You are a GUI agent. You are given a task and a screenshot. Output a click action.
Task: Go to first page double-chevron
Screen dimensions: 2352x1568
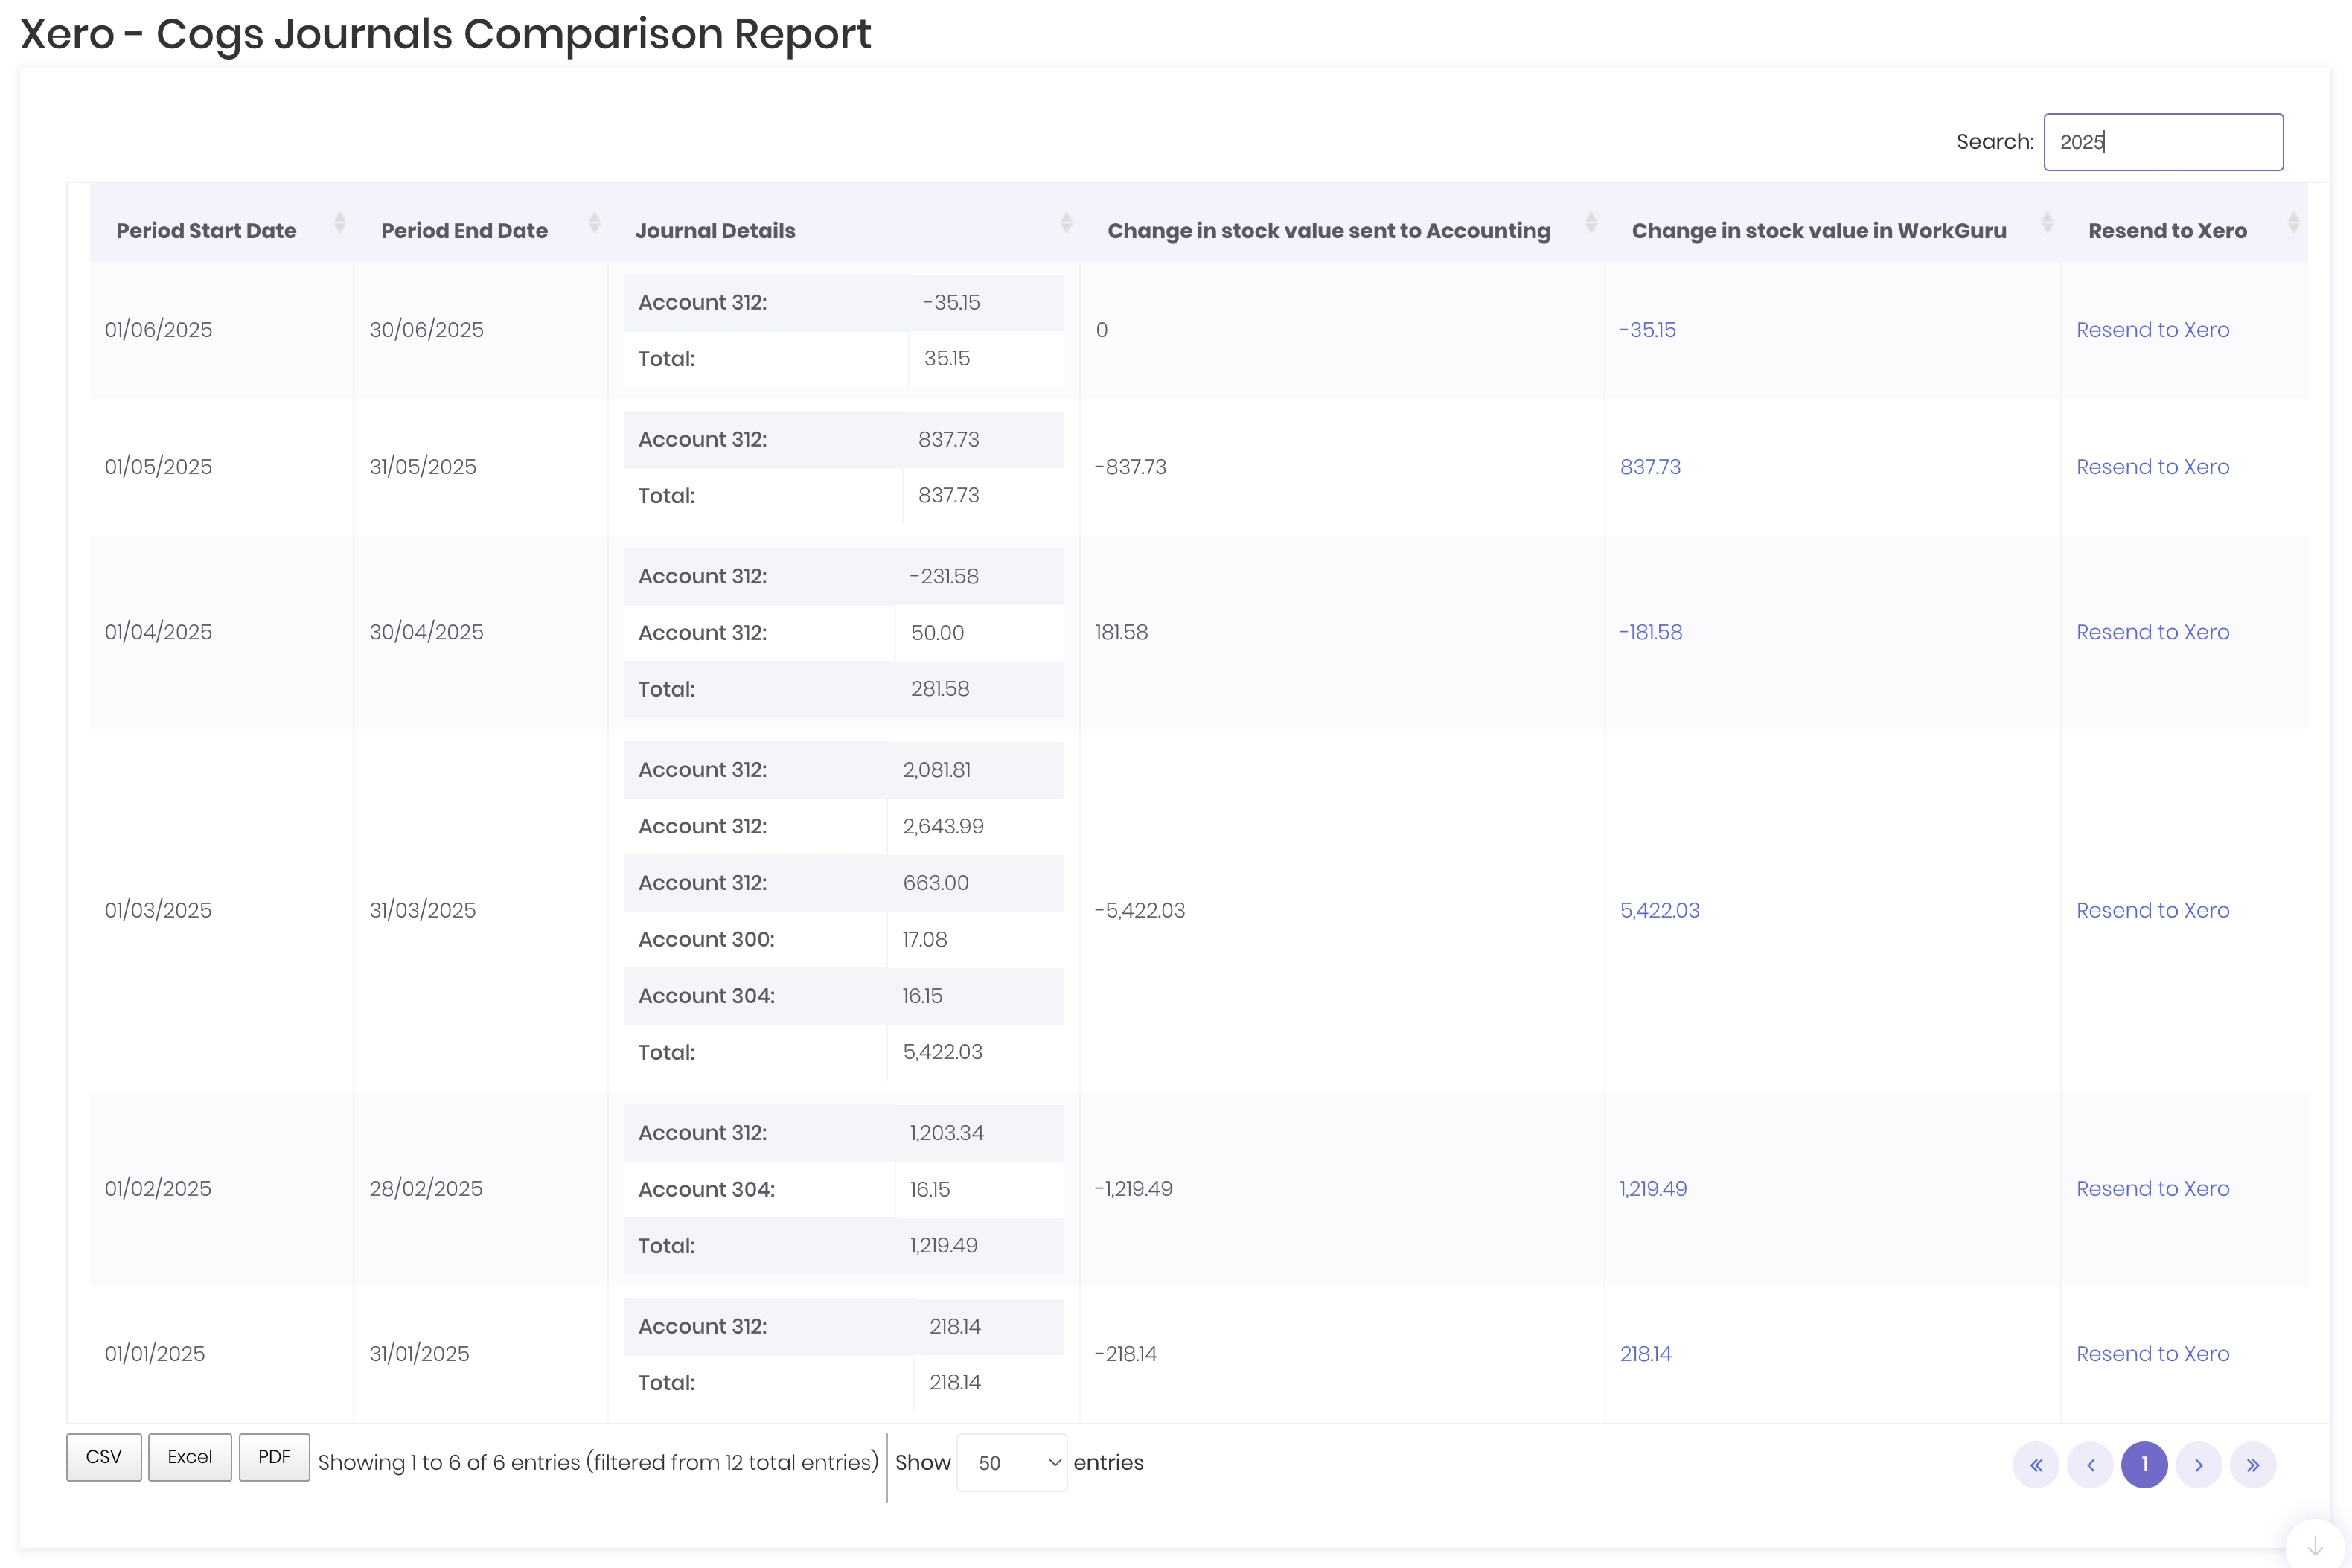pos(2035,1465)
